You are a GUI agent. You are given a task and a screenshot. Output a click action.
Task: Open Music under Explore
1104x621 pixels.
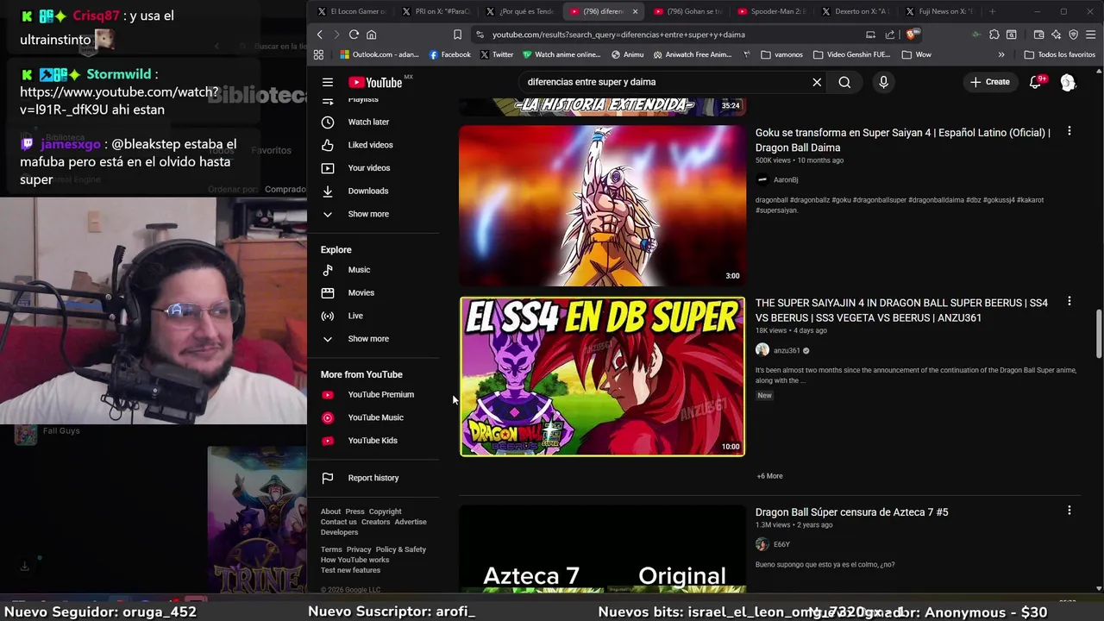(x=359, y=270)
